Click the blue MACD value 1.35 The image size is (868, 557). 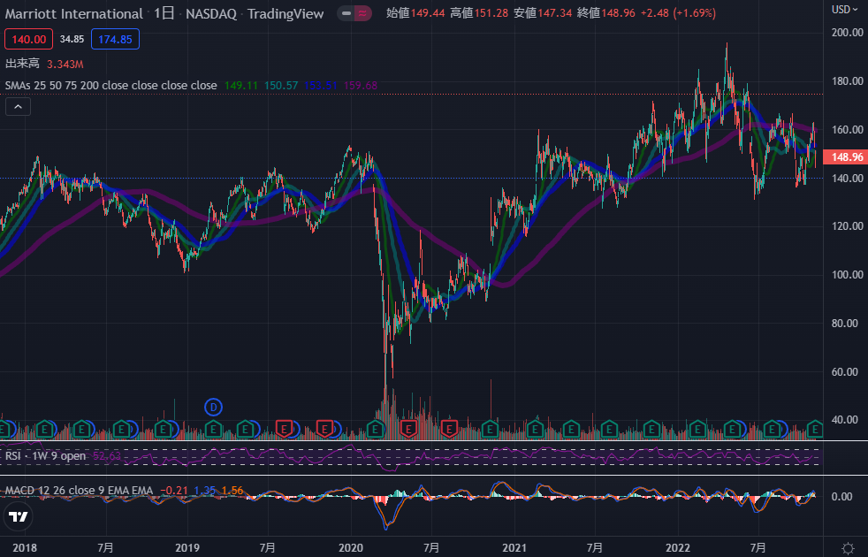[205, 491]
